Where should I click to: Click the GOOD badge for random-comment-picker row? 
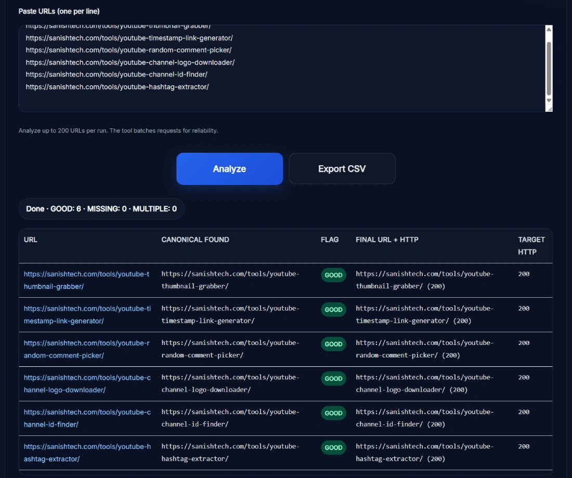(333, 344)
